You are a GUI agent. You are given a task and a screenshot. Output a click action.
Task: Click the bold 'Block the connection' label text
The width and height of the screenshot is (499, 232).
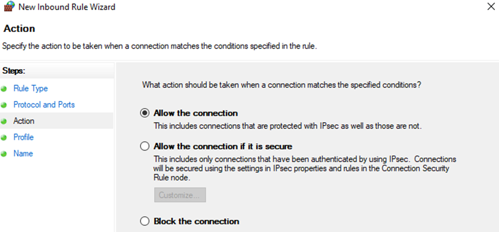tap(197, 221)
